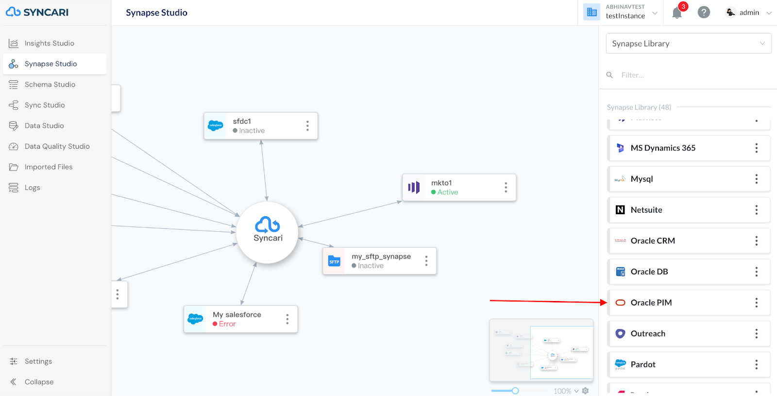Screen dimensions: 777x396
Task: Click the Oracle DB icon
Action: (x=620, y=272)
